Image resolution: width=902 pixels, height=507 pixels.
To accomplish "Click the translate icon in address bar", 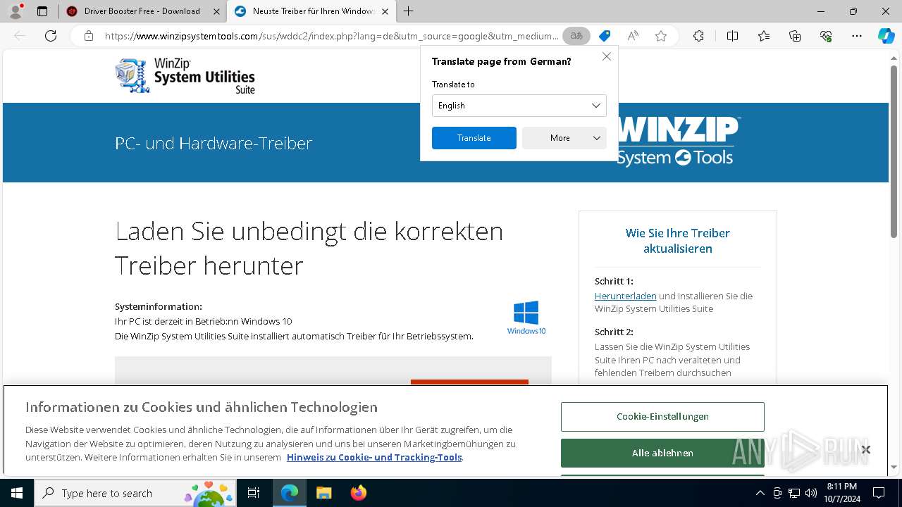I will [x=576, y=36].
